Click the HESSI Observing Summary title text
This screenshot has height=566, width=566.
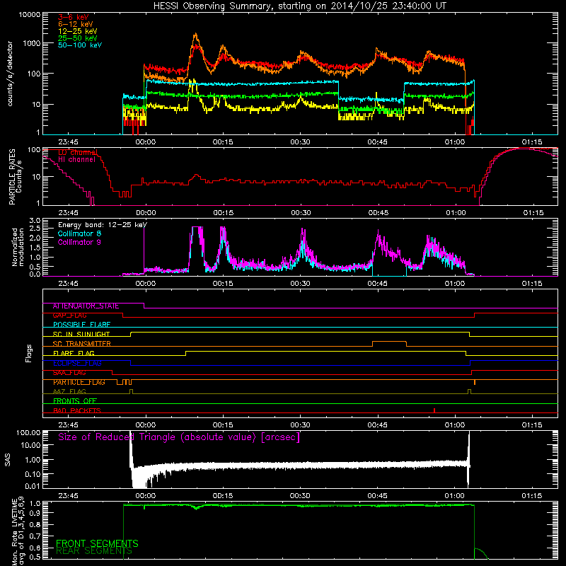coord(299,6)
